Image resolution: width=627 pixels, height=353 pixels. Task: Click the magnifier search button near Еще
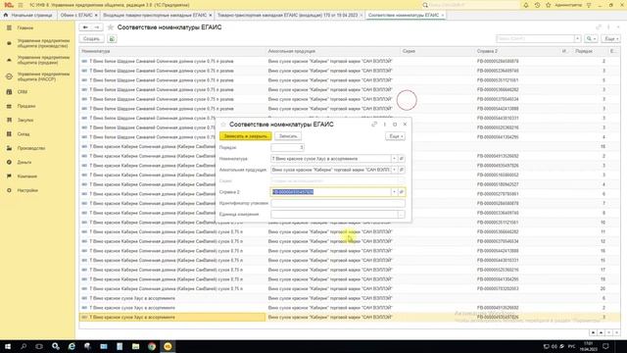pos(591,39)
